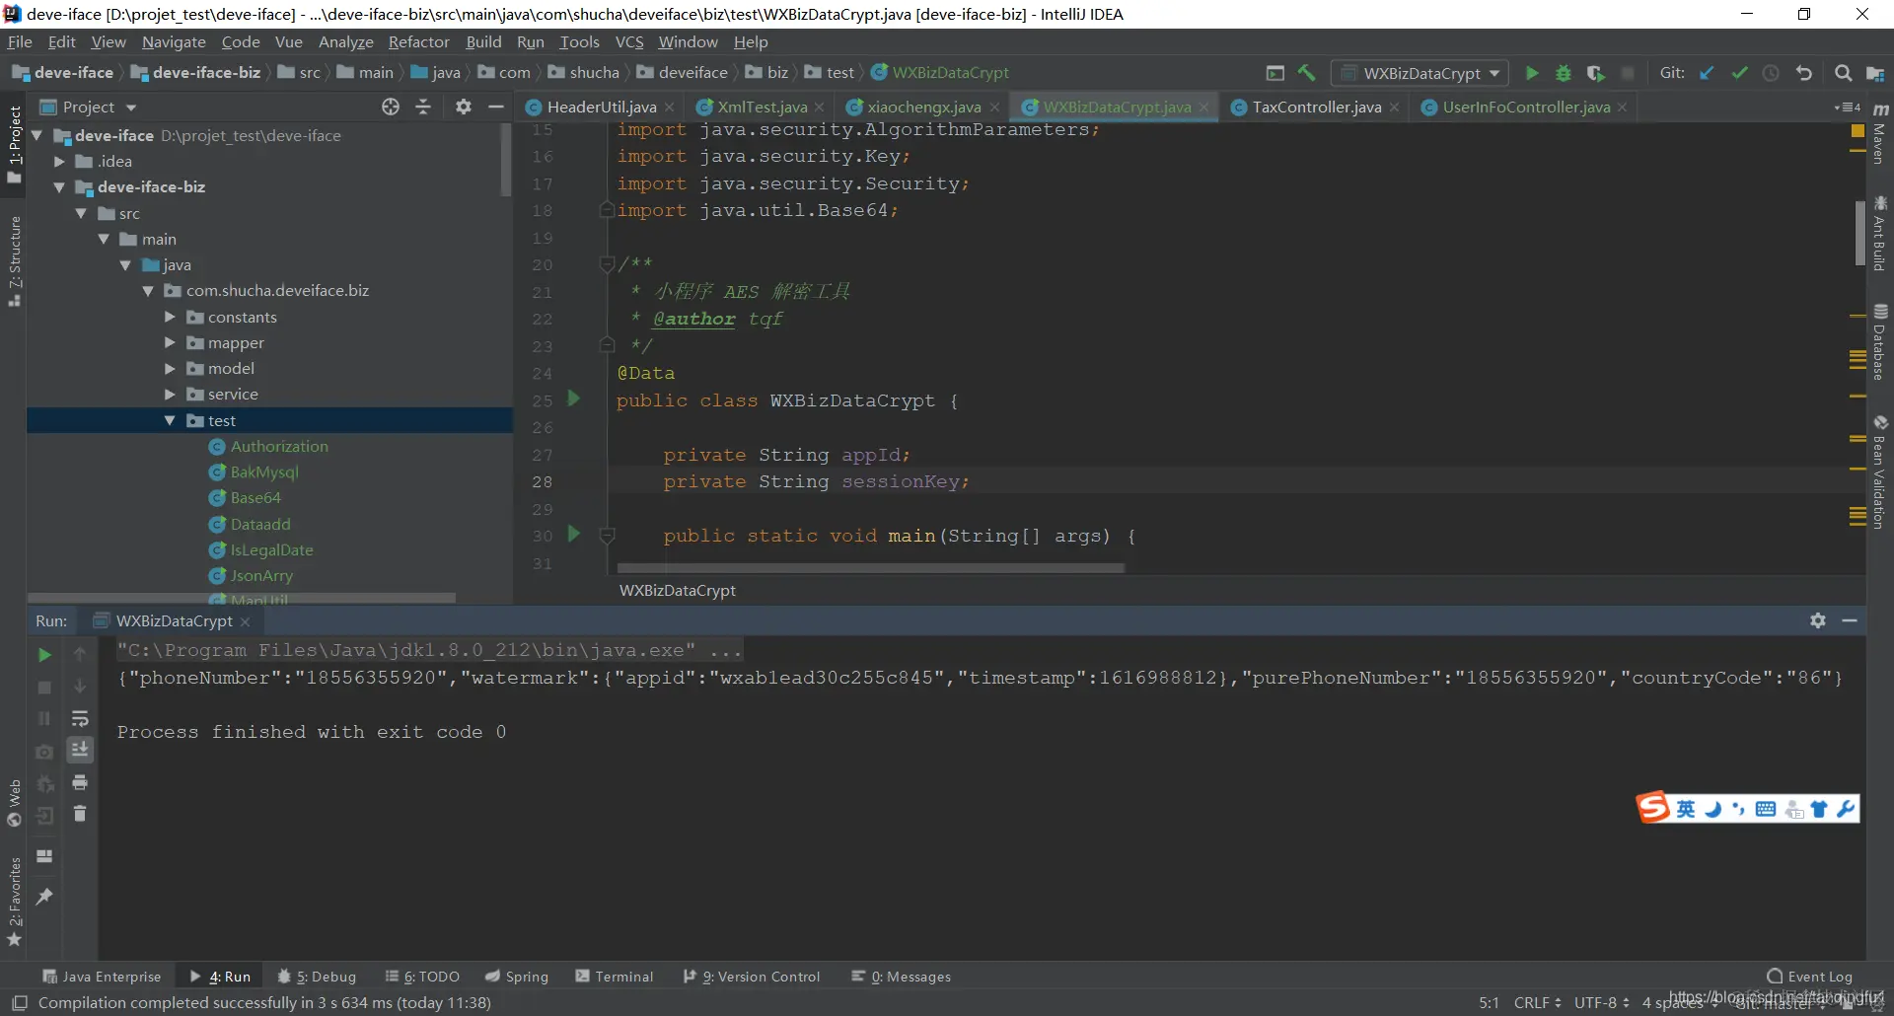Fold the javadoc comment at line 20
This screenshot has height=1016, width=1894.
click(x=608, y=264)
